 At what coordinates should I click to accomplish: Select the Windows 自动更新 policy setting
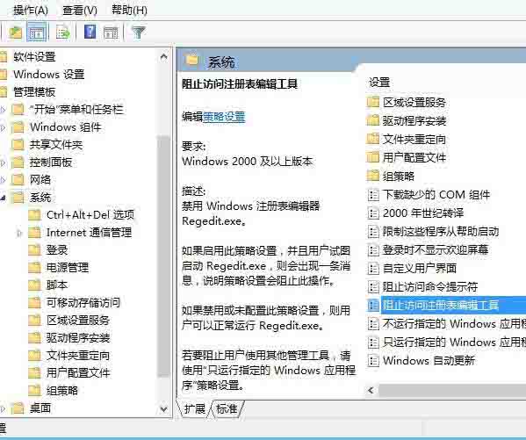(429, 360)
